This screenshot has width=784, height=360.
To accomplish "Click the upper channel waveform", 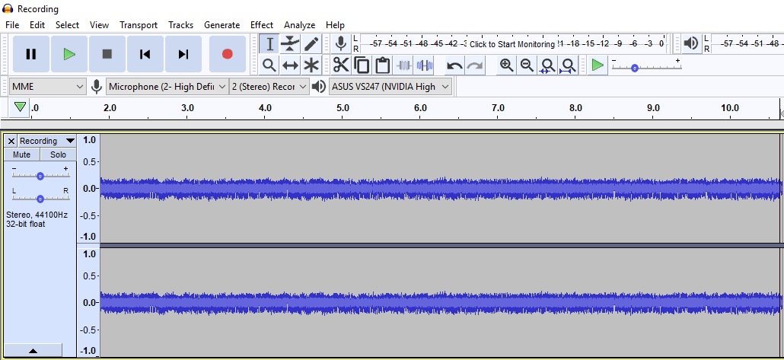I will pyautogui.click(x=440, y=189).
